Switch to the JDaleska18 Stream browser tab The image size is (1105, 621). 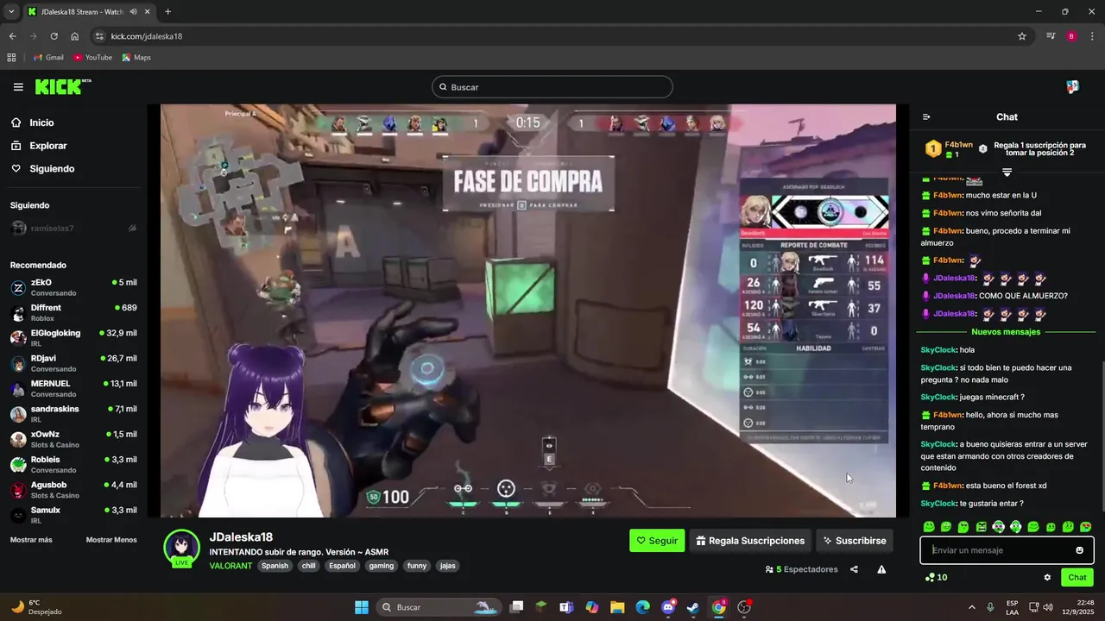point(83,12)
